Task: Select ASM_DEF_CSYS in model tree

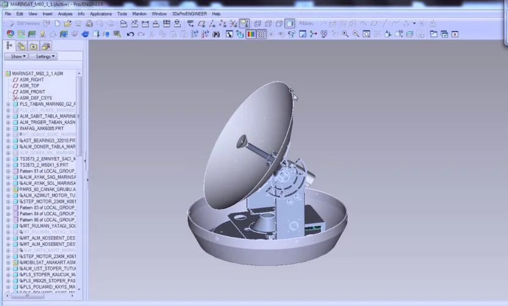Action: pos(32,98)
